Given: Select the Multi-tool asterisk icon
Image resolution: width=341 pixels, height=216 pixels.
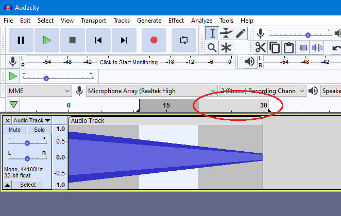Looking at the screenshot, I should click(x=226, y=47).
